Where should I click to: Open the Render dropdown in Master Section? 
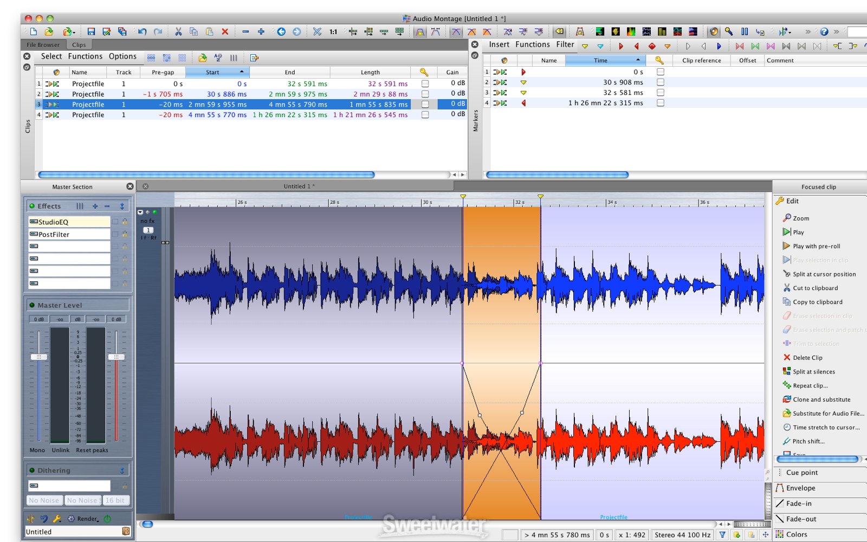pyautogui.click(x=88, y=519)
